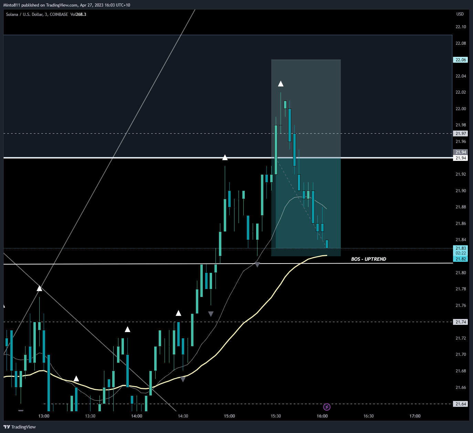
Task: Click the 21.86 price axis value
Action: coord(461,224)
